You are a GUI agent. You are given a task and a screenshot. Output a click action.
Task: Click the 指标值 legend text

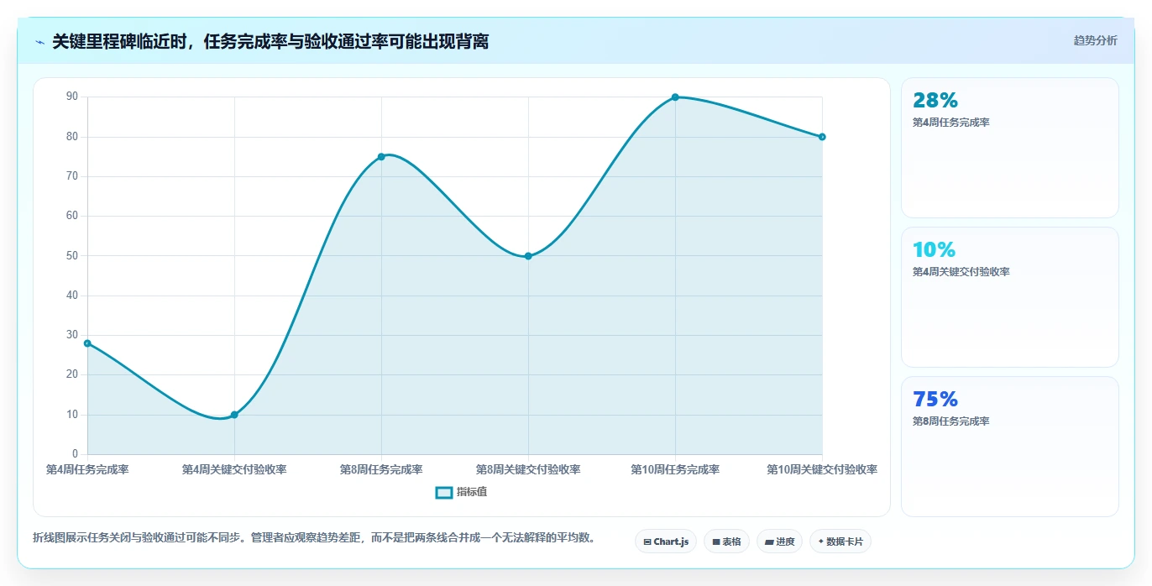[472, 492]
